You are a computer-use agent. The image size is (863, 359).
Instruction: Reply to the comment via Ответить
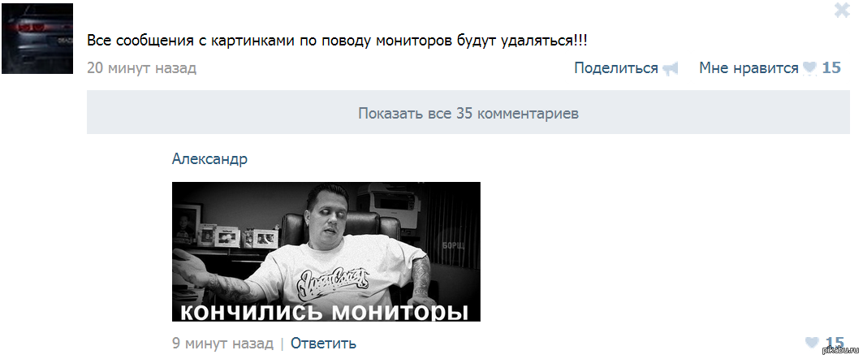[x=323, y=343]
